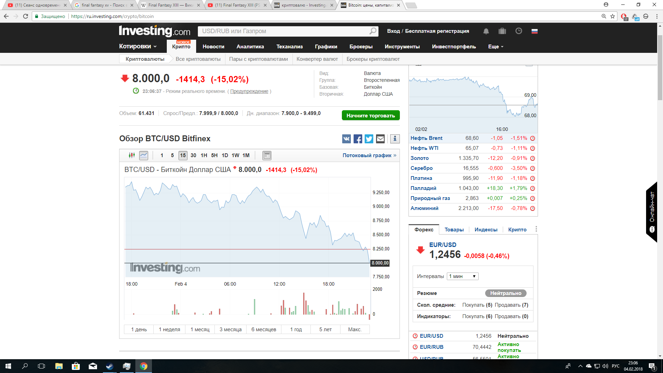Share on Facebook icon
Image resolution: width=663 pixels, height=373 pixels.
click(358, 139)
